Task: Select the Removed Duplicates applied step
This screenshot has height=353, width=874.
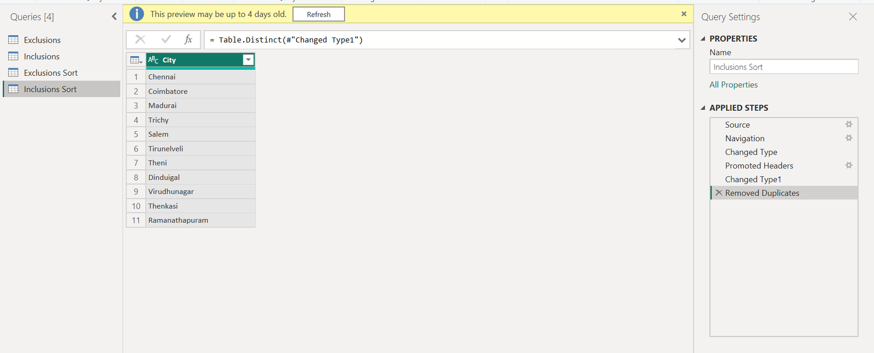Action: (x=784, y=193)
